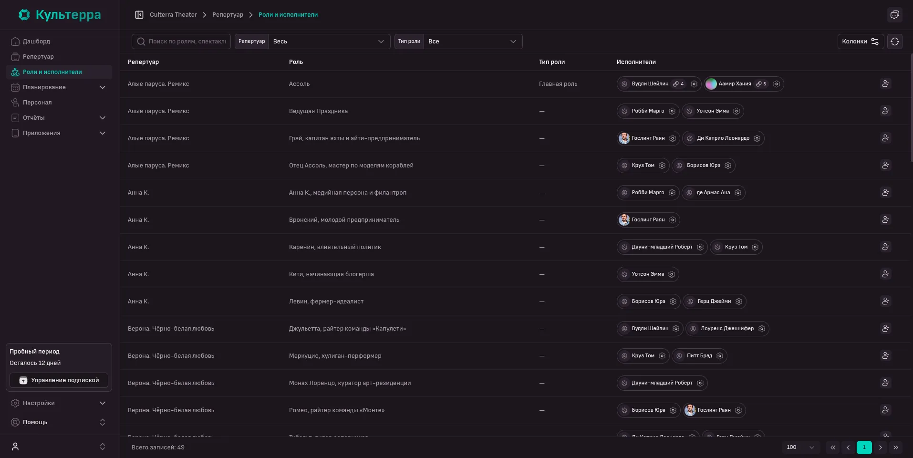Click the refresh table icon
Viewport: 913px width, 458px height.
(x=895, y=42)
